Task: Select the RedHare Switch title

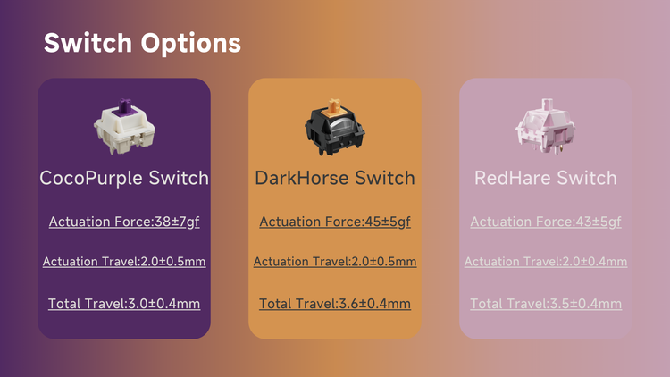Action: point(546,178)
